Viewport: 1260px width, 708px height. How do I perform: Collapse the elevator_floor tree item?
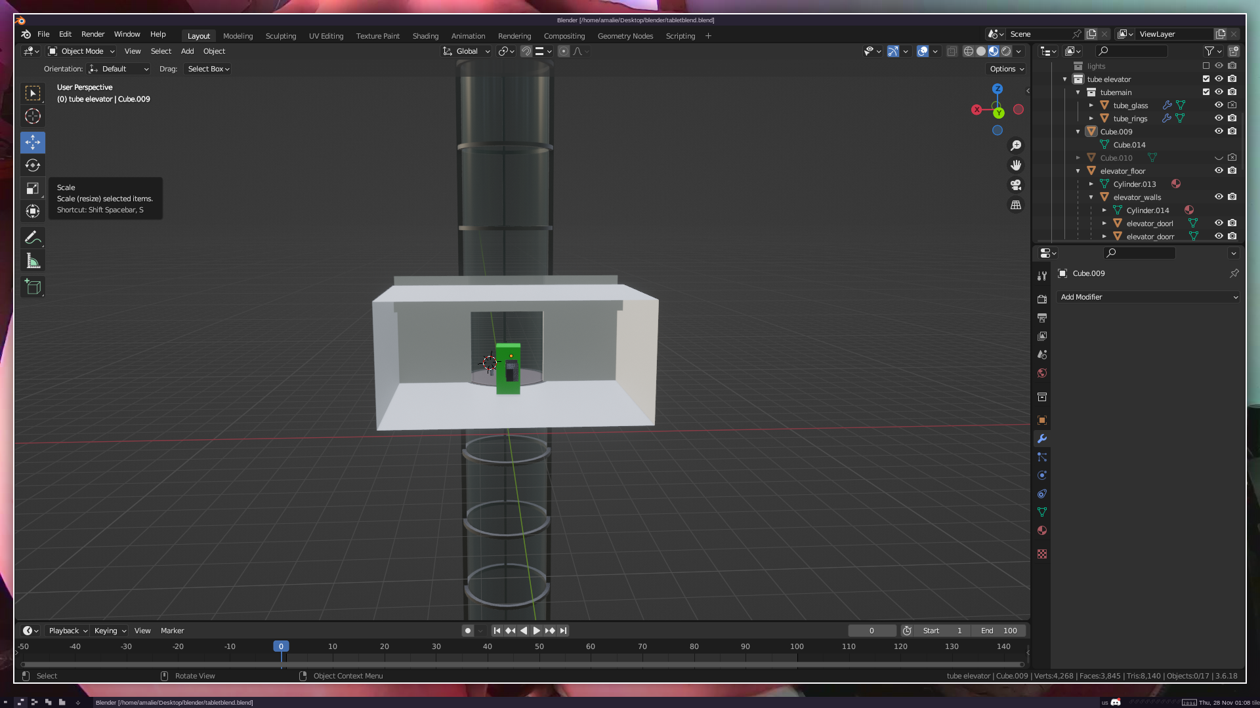(1078, 171)
